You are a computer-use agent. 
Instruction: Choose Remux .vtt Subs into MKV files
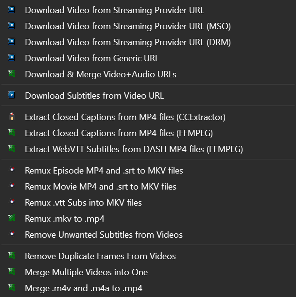83,202
